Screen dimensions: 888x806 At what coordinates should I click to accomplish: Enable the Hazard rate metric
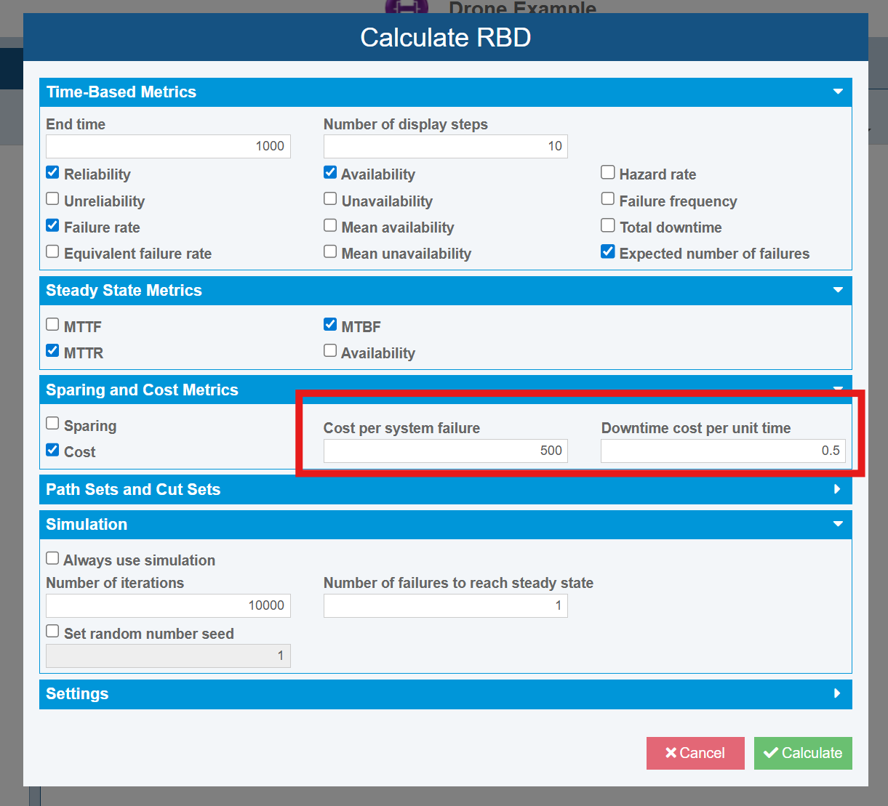(x=607, y=172)
